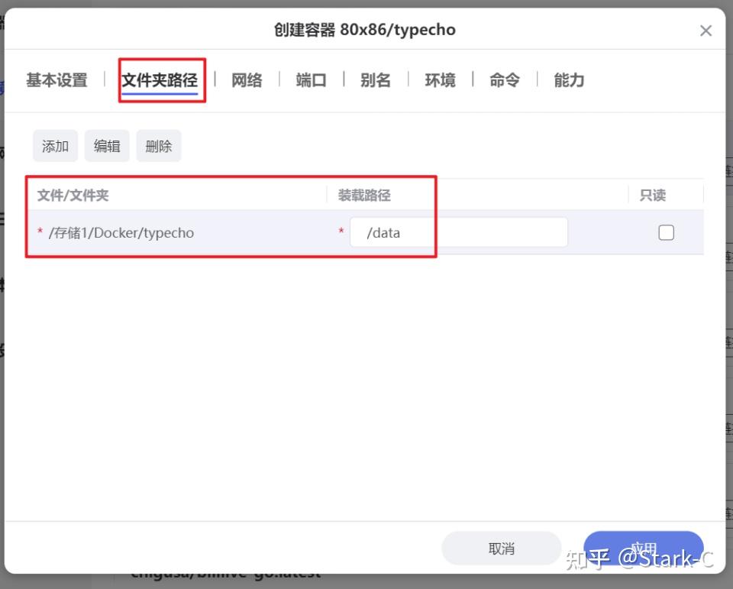This screenshot has width=733, height=589.
Task: Switch to the 基本设置 tab
Action: (x=56, y=79)
